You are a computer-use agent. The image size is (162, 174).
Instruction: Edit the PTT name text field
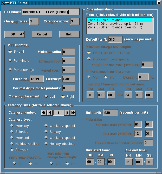(x=50, y=12)
